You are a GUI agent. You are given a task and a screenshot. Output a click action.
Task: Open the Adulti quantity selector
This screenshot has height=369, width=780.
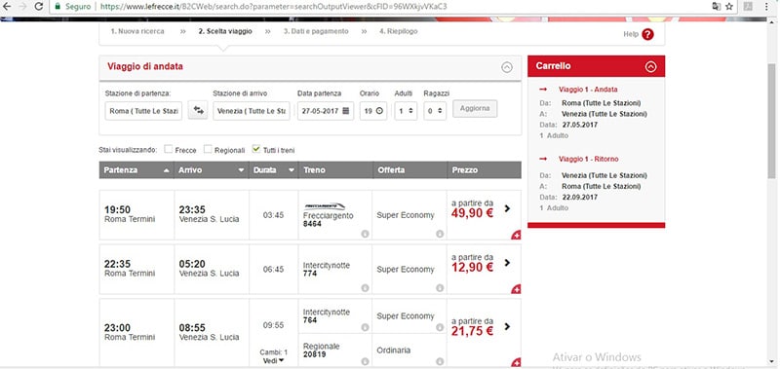406,111
